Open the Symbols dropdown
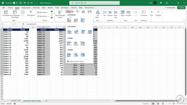This screenshot has width=187, height=105. pos(158,14)
